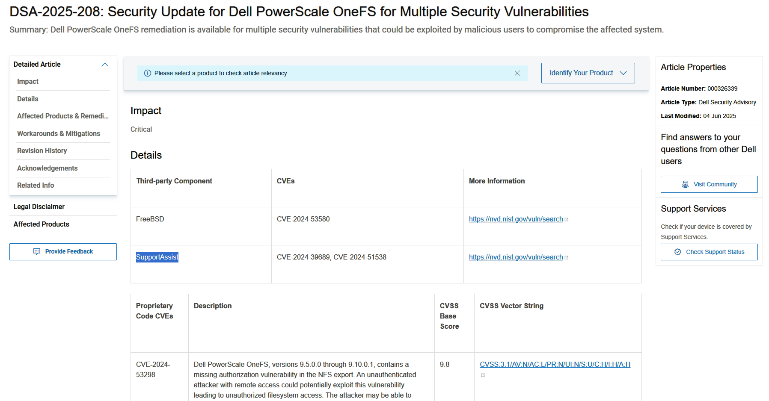
Task: Click the badge icon in Check Support Status
Action: pyautogui.click(x=678, y=252)
